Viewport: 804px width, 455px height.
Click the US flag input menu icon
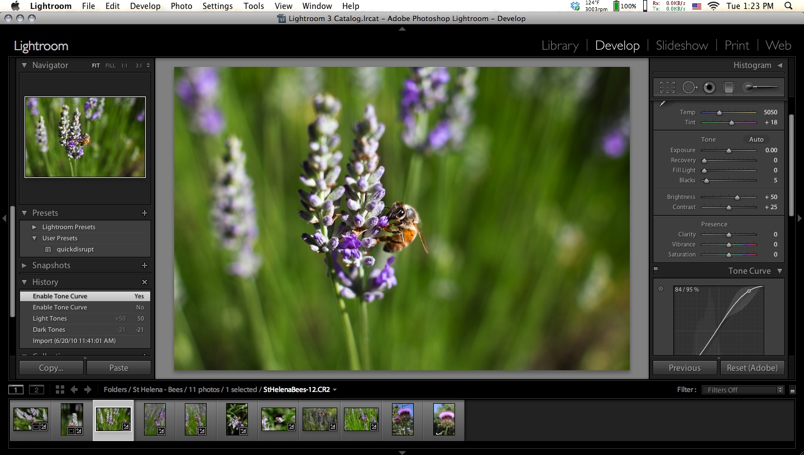[696, 6]
